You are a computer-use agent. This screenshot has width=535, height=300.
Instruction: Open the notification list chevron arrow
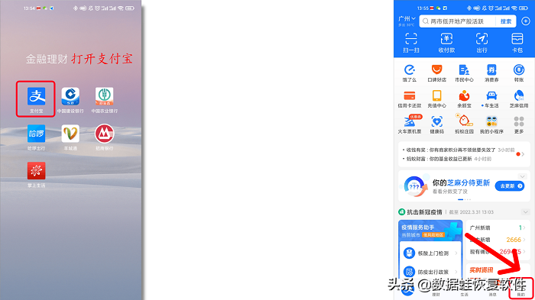click(523, 154)
